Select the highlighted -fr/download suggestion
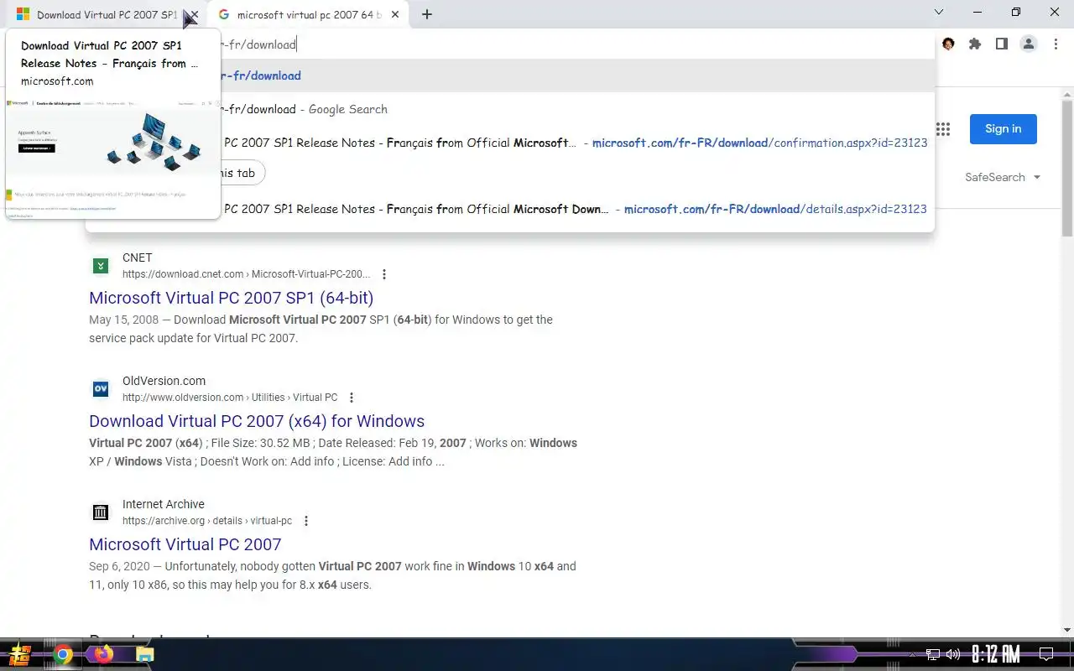The width and height of the screenshot is (1074, 671). (509, 75)
